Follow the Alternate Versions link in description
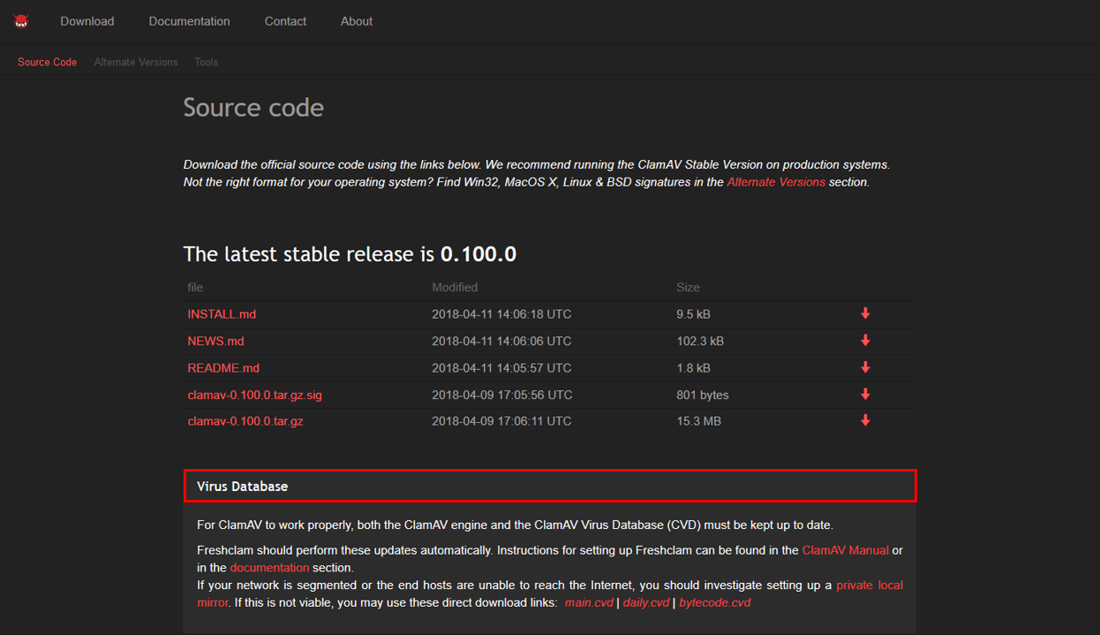This screenshot has height=635, width=1100. 776,182
